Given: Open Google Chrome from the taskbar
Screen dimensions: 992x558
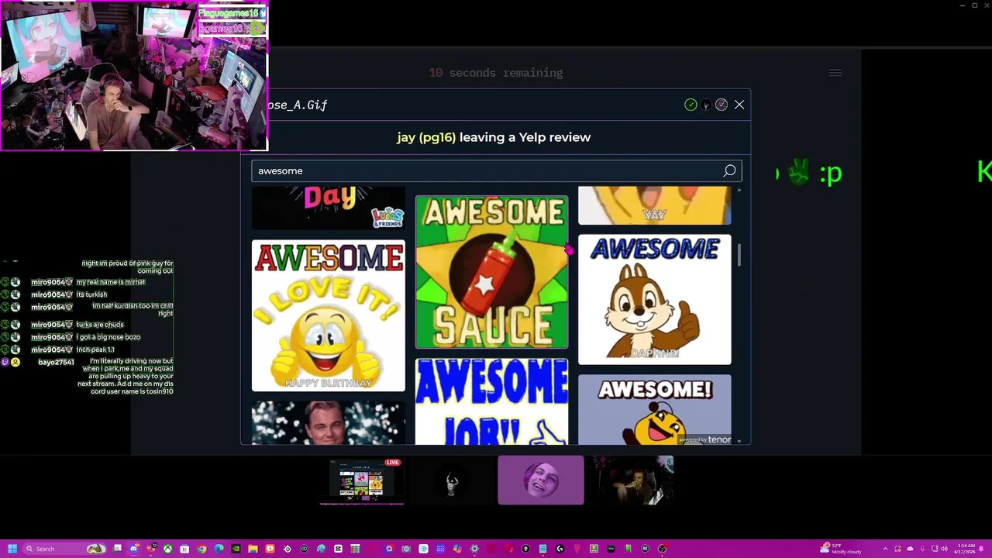Looking at the screenshot, I should tap(201, 549).
